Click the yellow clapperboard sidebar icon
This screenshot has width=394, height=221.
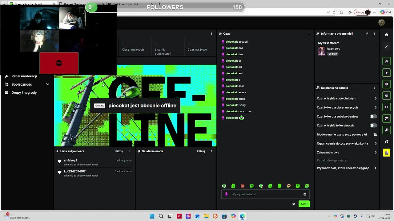point(387,153)
